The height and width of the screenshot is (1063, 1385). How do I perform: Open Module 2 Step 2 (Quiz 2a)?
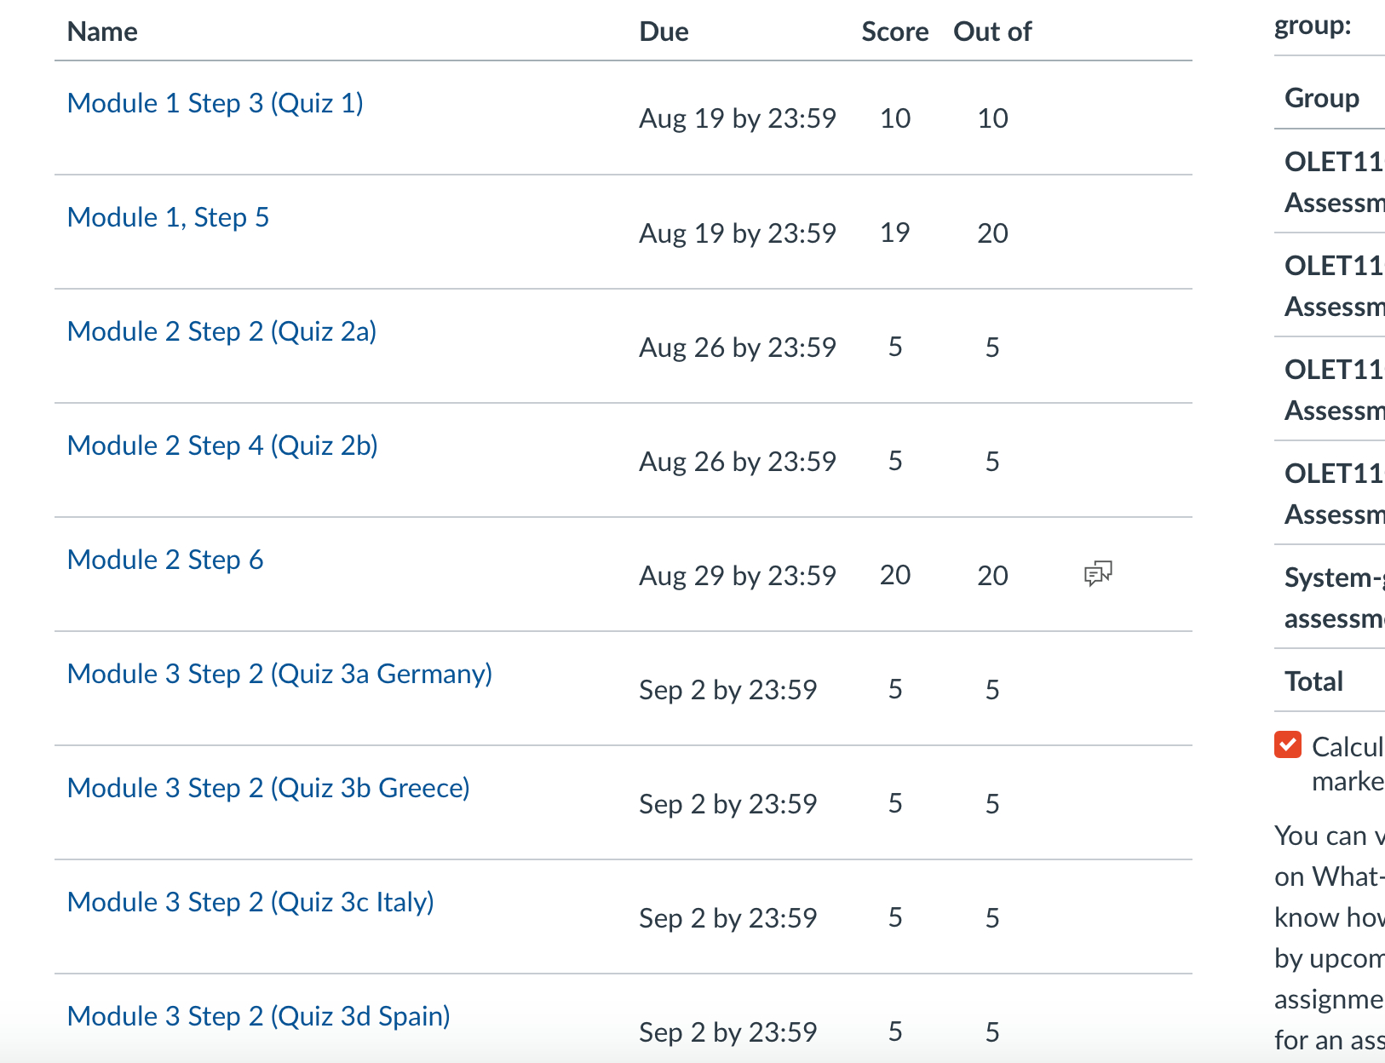click(221, 331)
